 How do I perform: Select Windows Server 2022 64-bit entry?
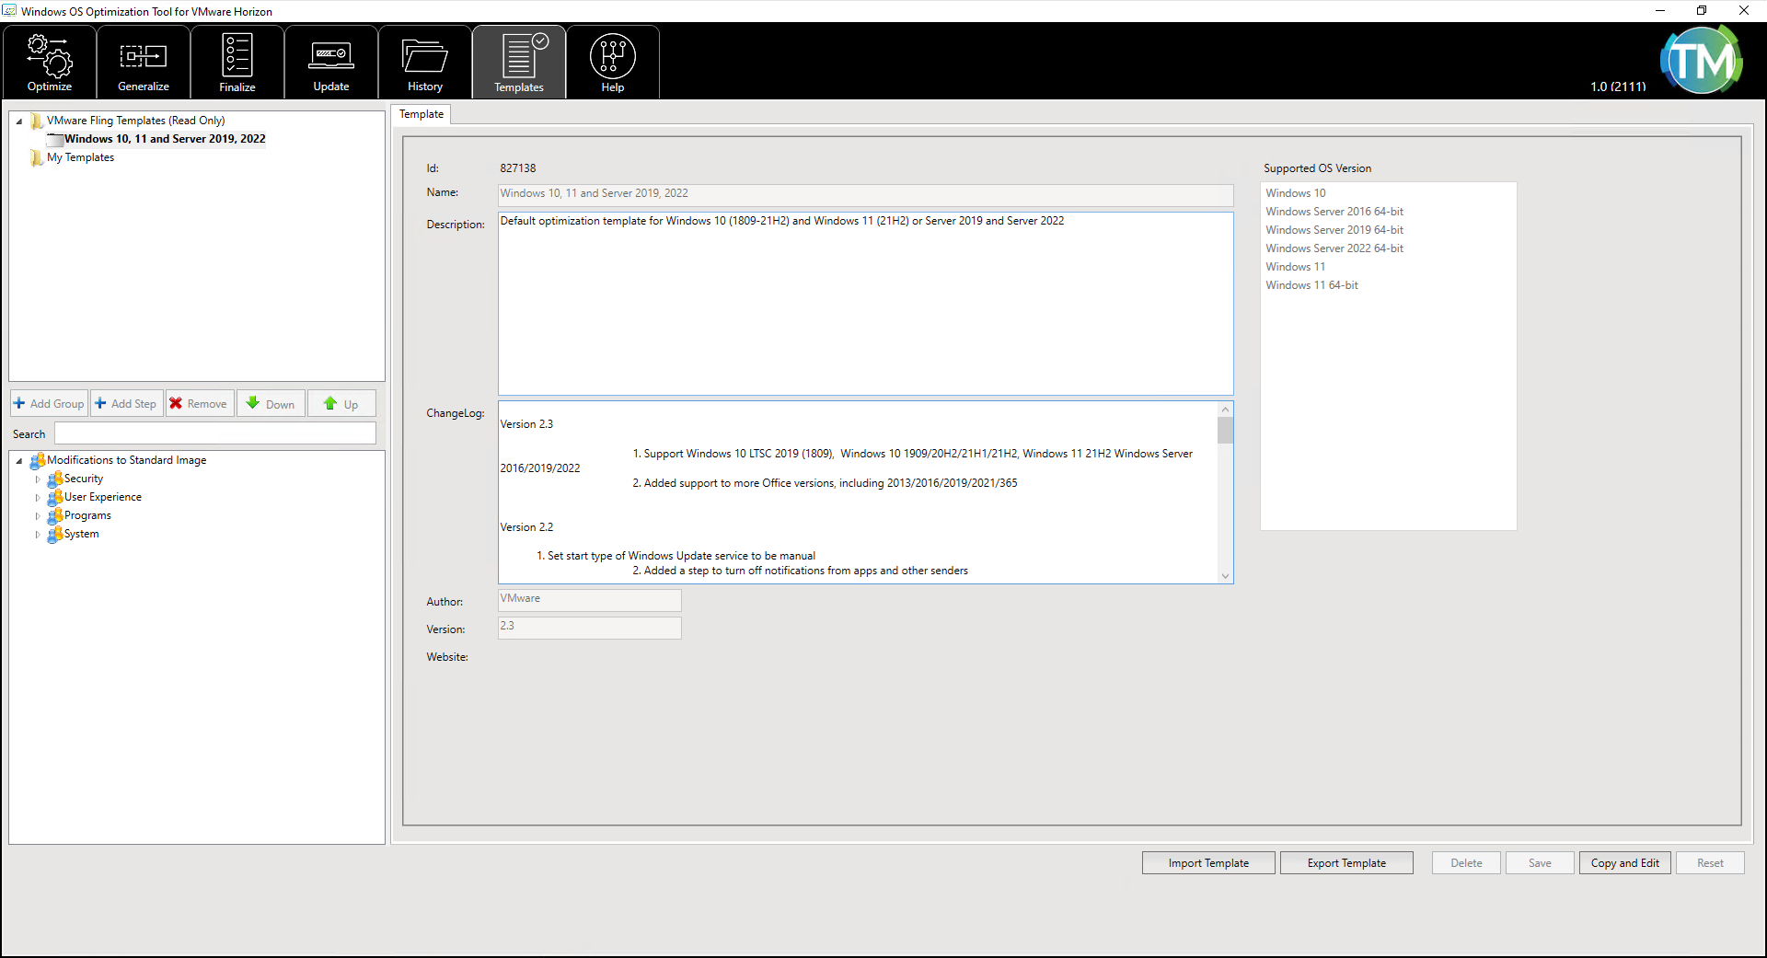click(x=1334, y=248)
